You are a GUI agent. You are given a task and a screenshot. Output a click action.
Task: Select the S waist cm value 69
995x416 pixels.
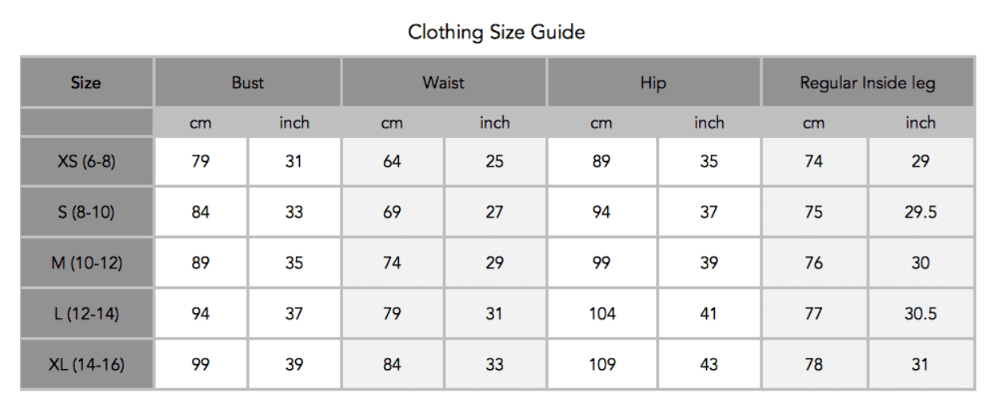(392, 212)
